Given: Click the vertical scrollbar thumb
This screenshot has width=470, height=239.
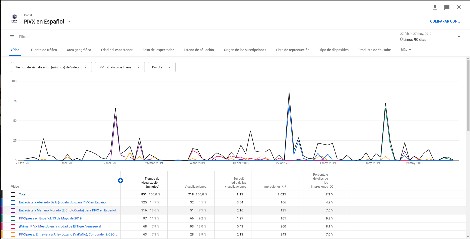Looking at the screenshot, I should [468, 95].
